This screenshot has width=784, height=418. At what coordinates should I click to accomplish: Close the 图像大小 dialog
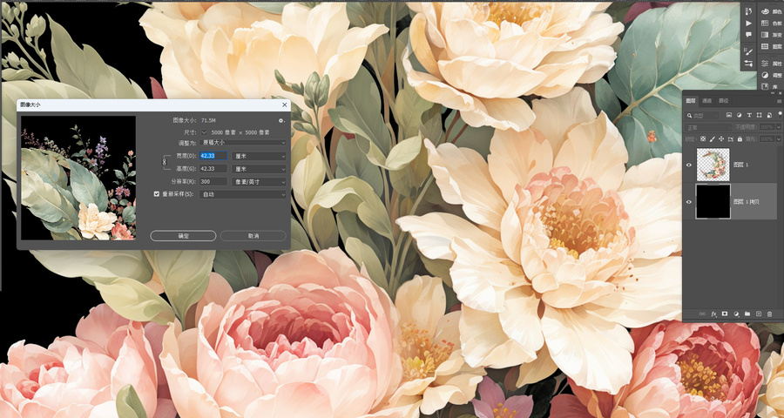point(285,105)
